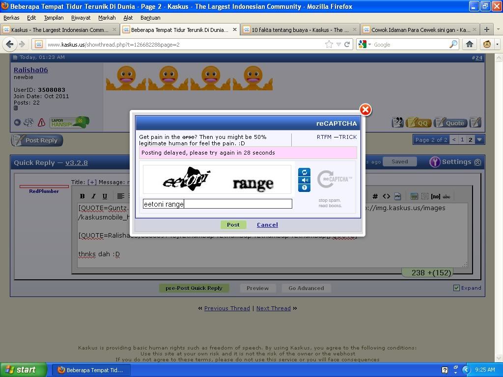Screen dimensions: 503x377
Task: Insert HTML tag with angle brackets icon
Action: click(386, 196)
